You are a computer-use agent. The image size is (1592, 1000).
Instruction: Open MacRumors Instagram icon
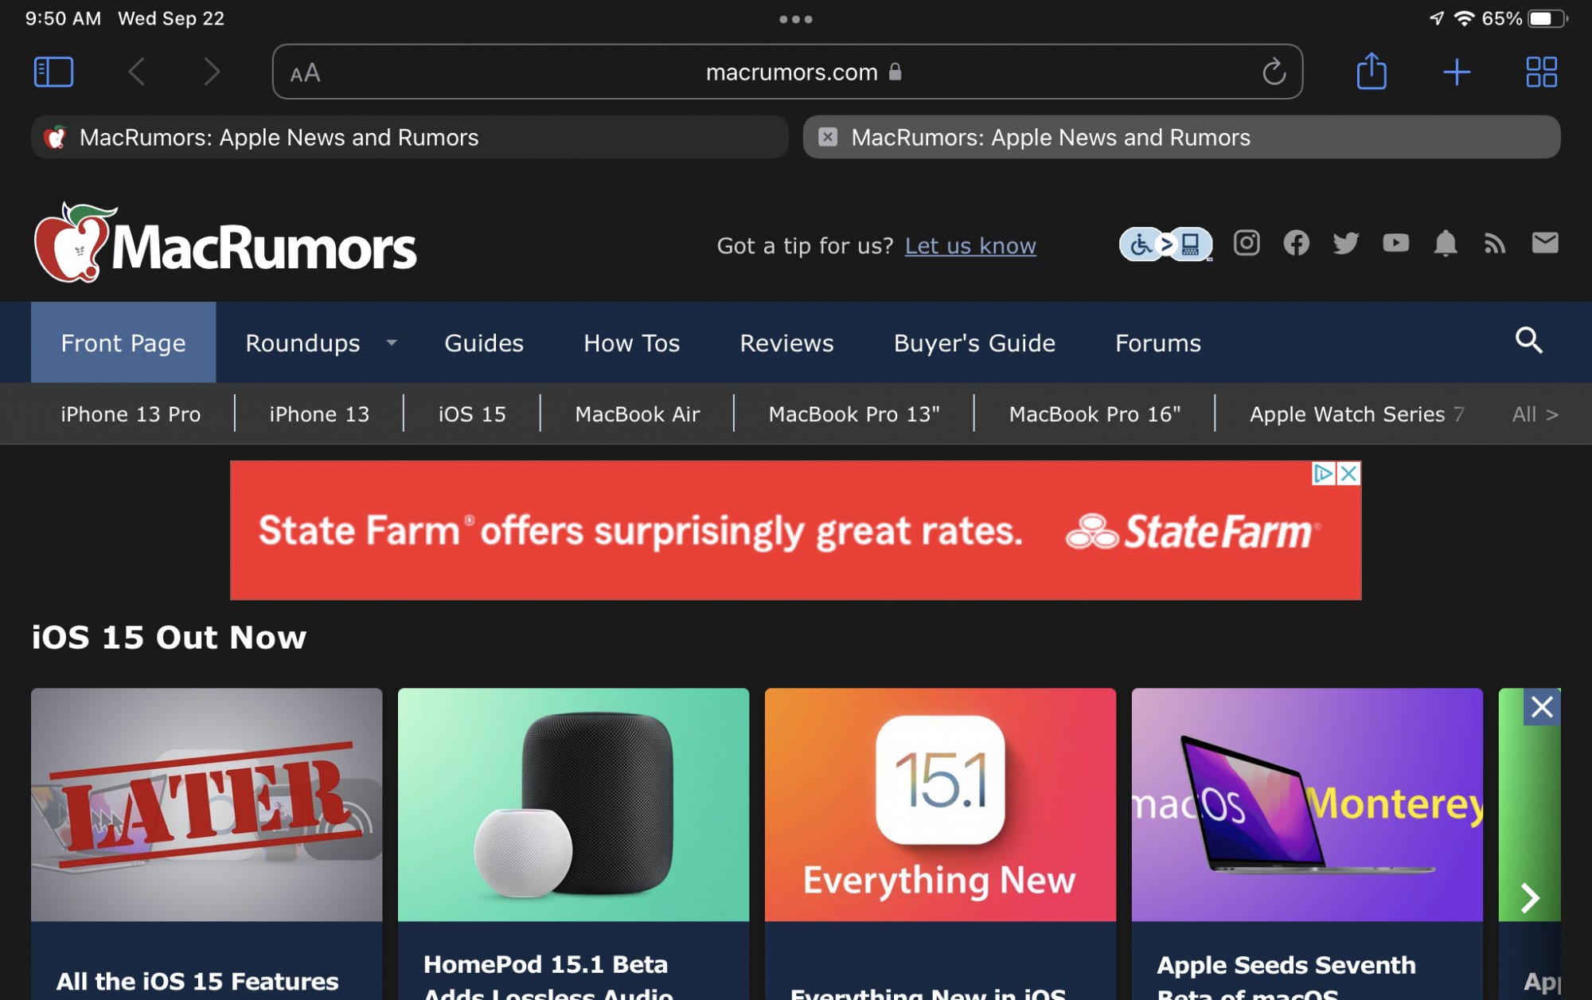(x=1247, y=243)
